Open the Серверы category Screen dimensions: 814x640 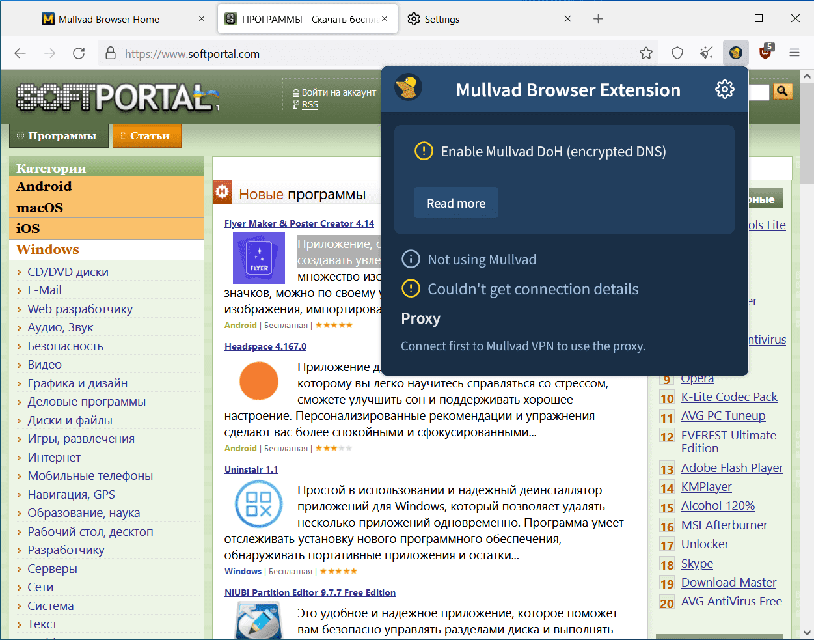tap(52, 569)
